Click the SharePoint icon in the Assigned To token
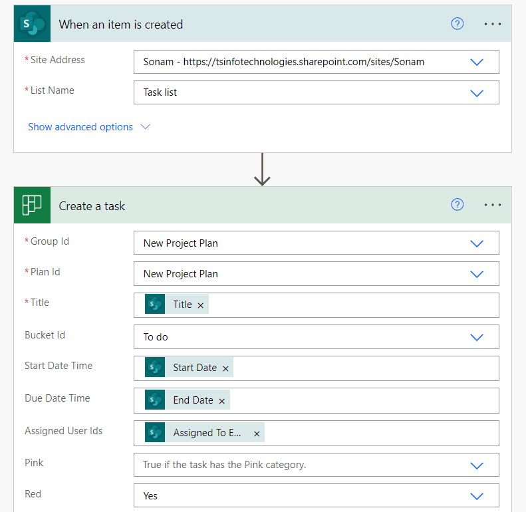Image resolution: width=526 pixels, height=512 pixels. tap(155, 432)
